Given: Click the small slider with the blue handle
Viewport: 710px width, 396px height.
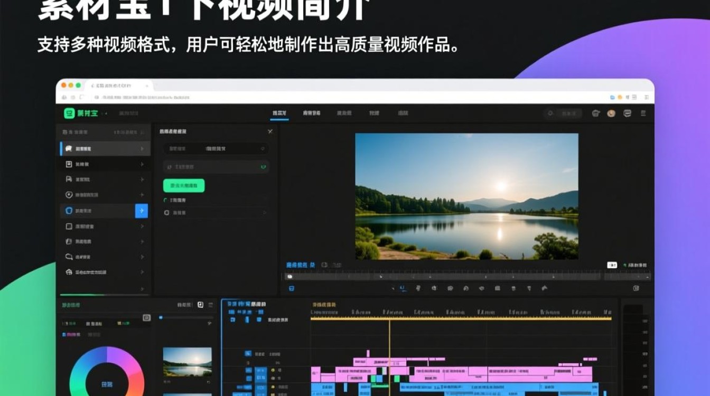Looking at the screenshot, I should [186, 317].
